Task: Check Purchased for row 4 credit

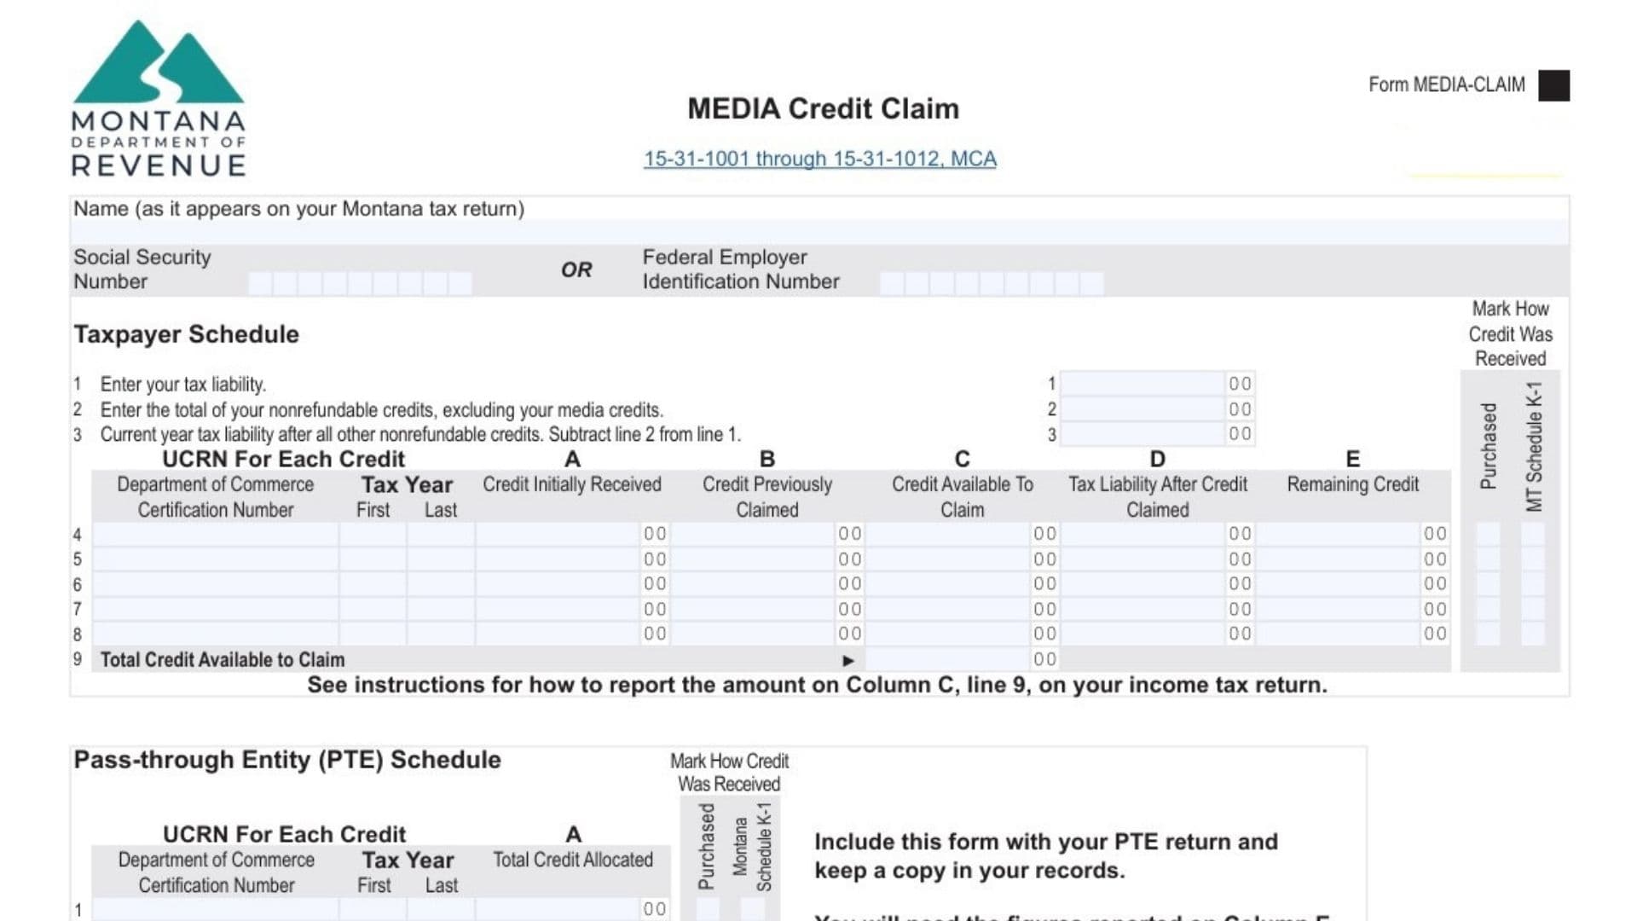Action: pos(1488,535)
